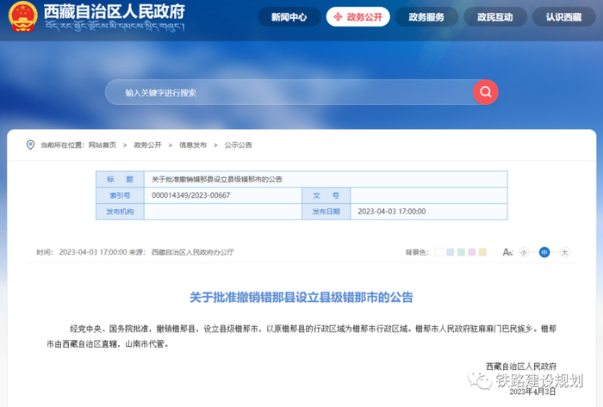This screenshot has width=603, height=407.
Task: Click the blue article headline
Action: tap(301, 298)
